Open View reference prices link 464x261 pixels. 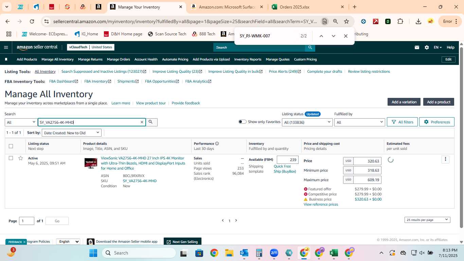tap(321, 204)
